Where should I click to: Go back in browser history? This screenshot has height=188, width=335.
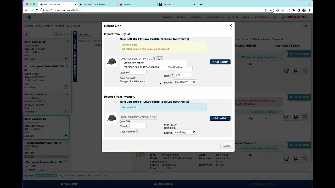[x=26, y=10]
